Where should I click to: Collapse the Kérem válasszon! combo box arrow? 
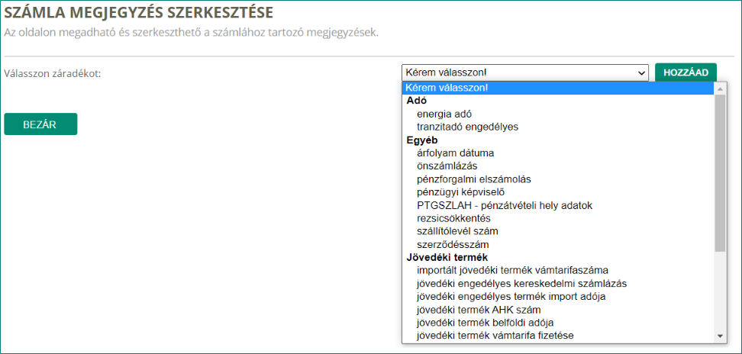point(642,73)
